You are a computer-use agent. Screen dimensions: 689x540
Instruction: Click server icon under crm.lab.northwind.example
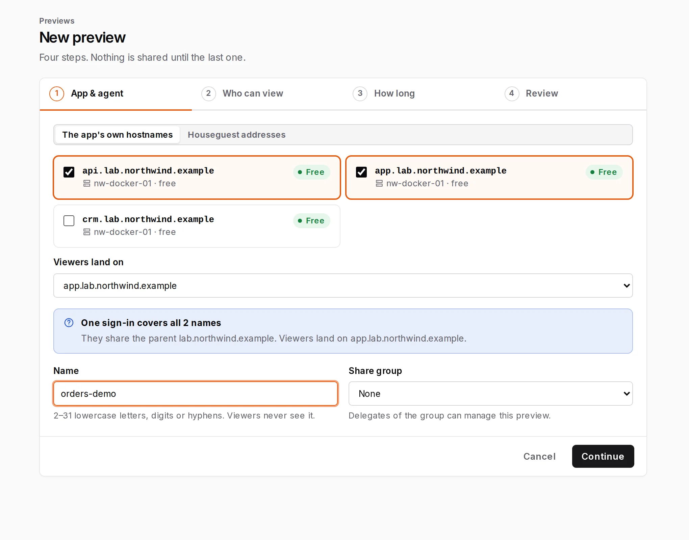(x=87, y=232)
